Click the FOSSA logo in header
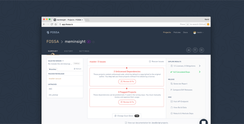This screenshot has height=124, width=244. (x=53, y=32)
